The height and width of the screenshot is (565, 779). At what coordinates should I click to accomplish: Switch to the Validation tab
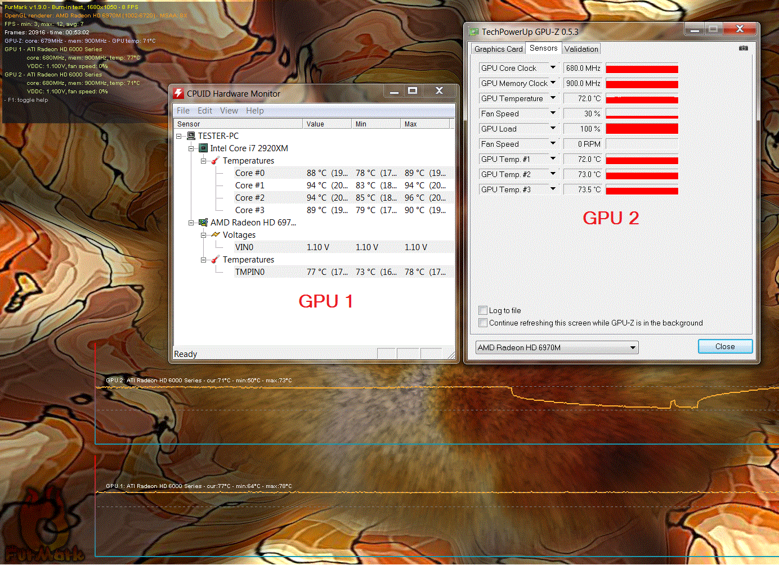581,49
